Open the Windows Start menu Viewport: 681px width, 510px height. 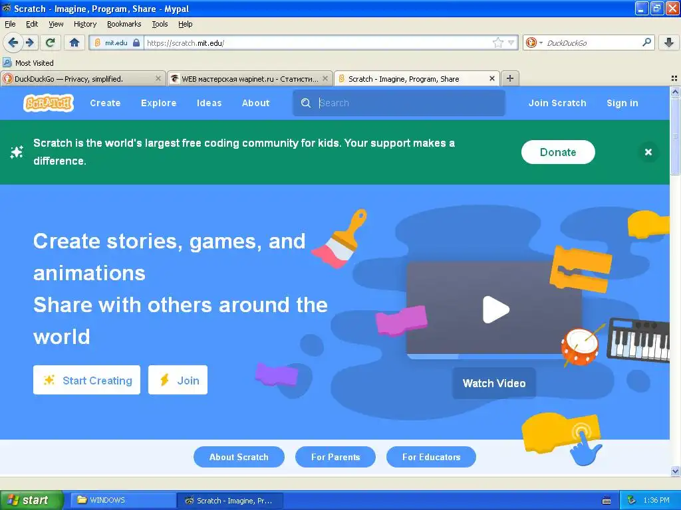coord(31,501)
